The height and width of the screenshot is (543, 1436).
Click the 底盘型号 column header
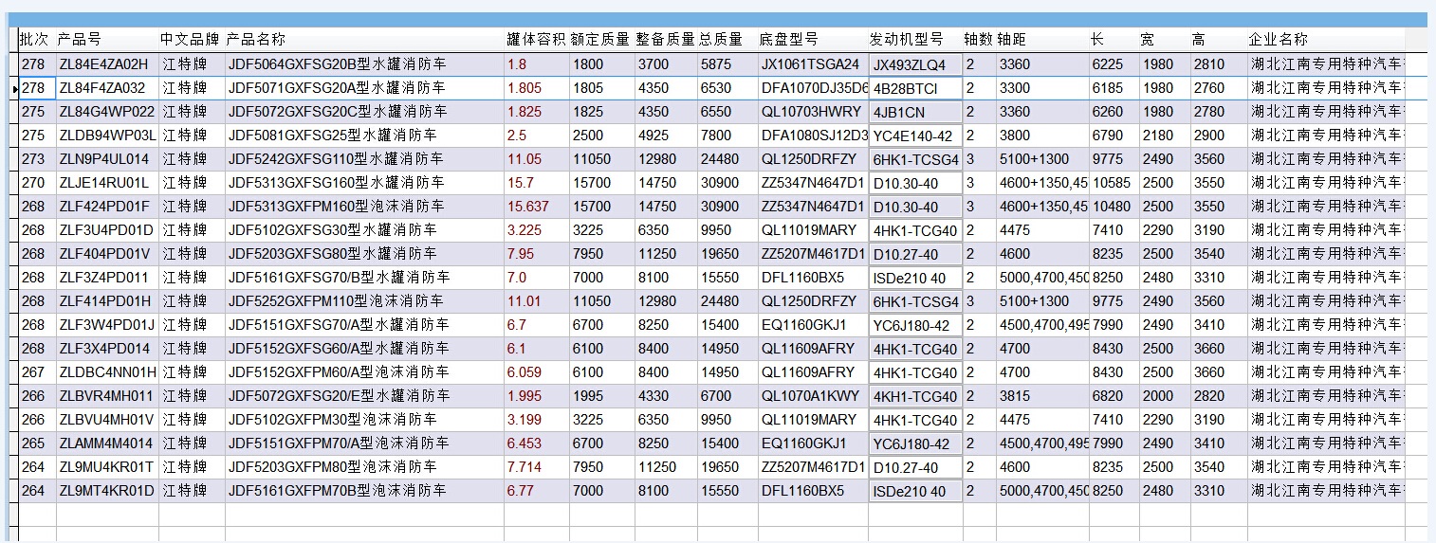(788, 40)
